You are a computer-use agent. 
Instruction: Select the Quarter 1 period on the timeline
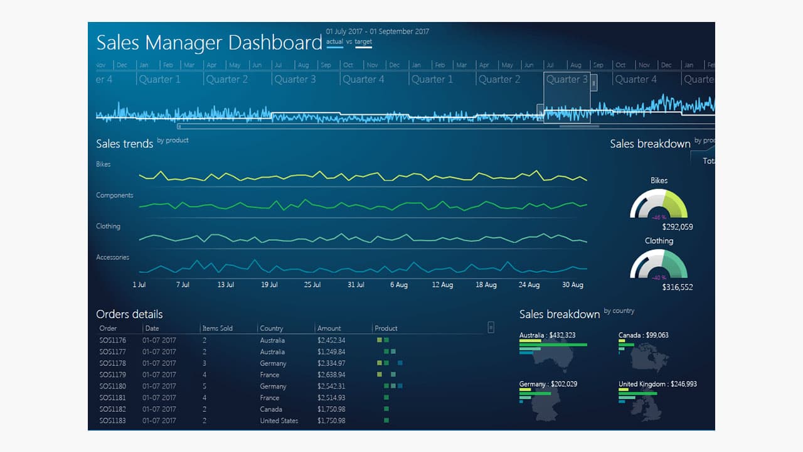(x=161, y=80)
